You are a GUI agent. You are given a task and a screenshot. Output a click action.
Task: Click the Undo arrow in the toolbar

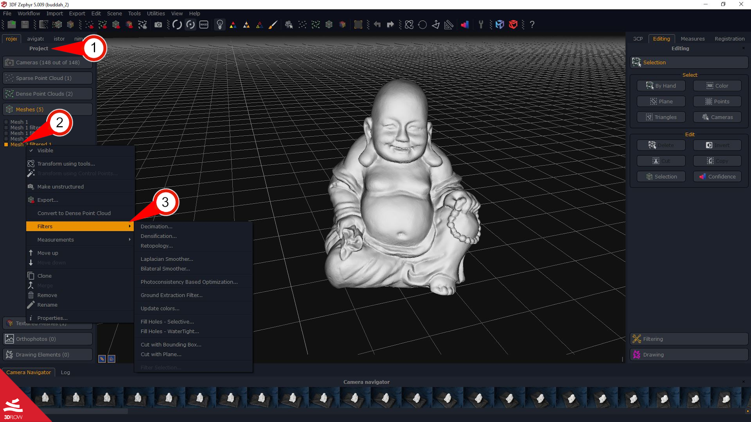[x=377, y=24]
